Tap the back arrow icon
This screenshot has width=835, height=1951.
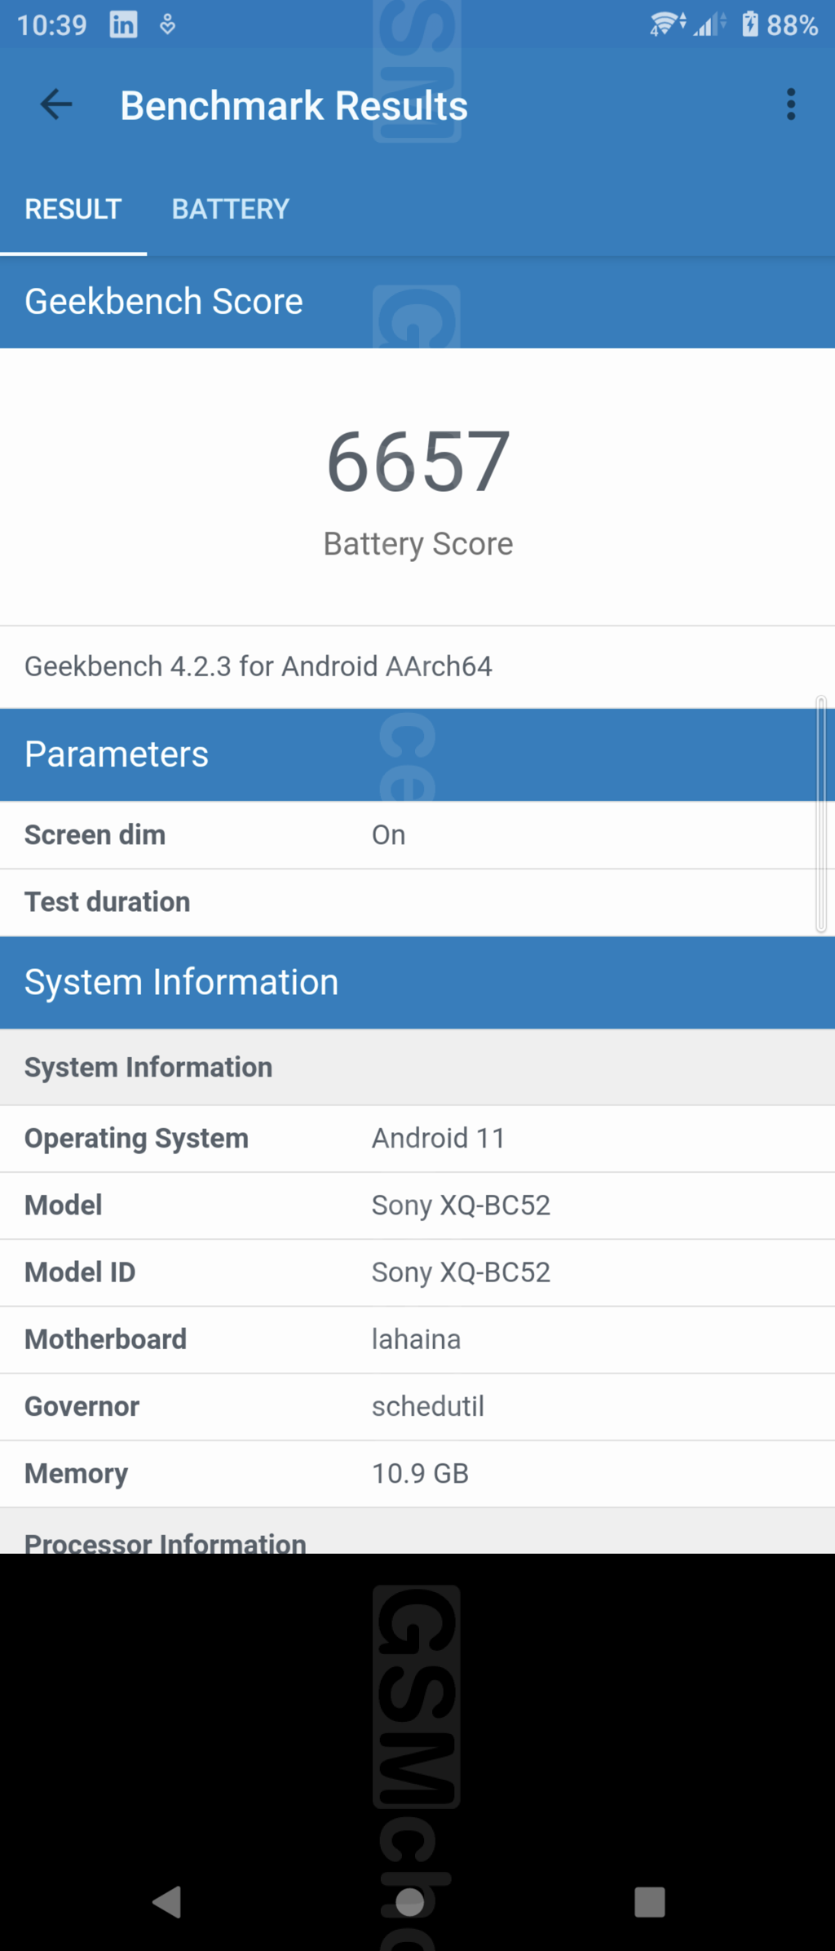pyautogui.click(x=56, y=104)
